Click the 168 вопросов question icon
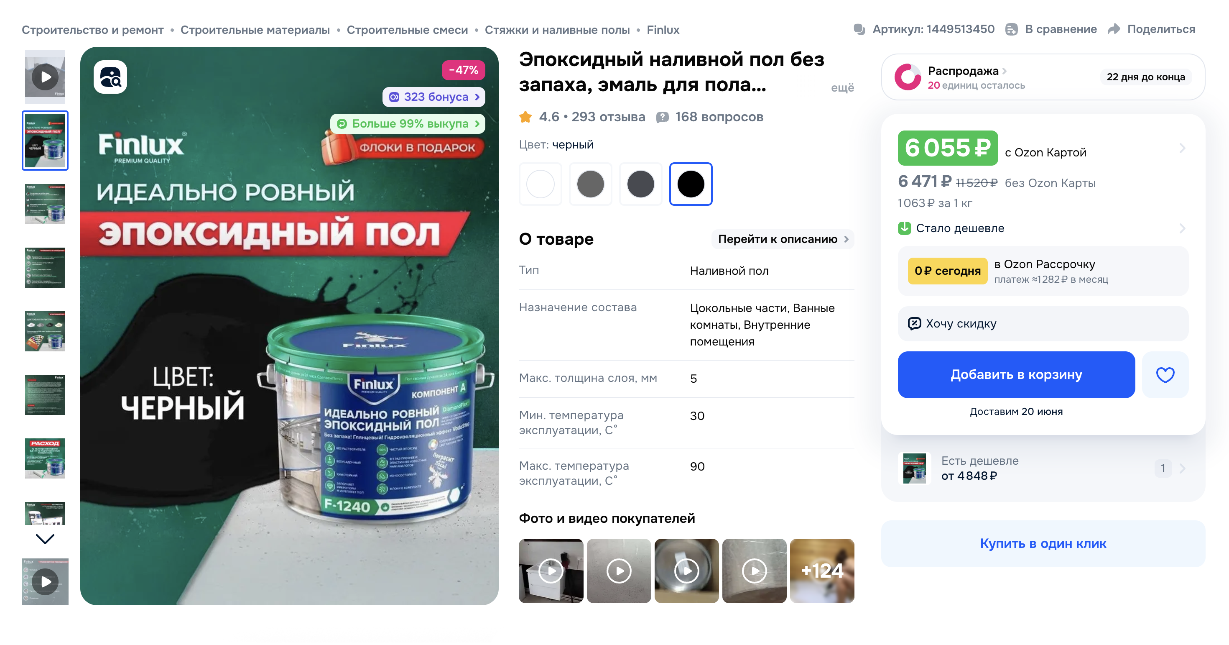The height and width of the screenshot is (645, 1229). [662, 117]
